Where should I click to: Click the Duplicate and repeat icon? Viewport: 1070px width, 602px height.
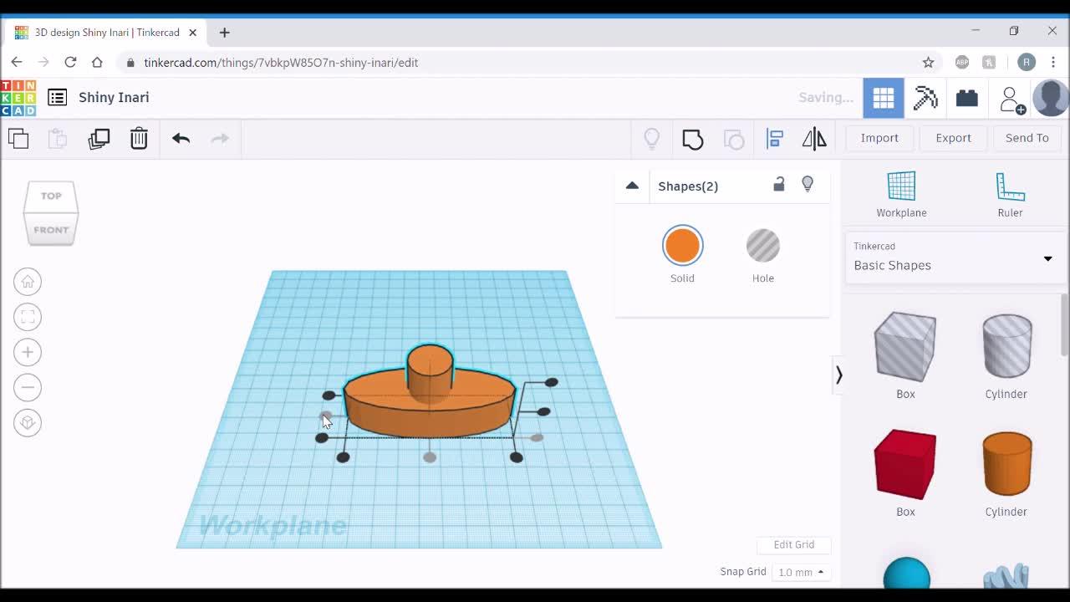coord(99,139)
